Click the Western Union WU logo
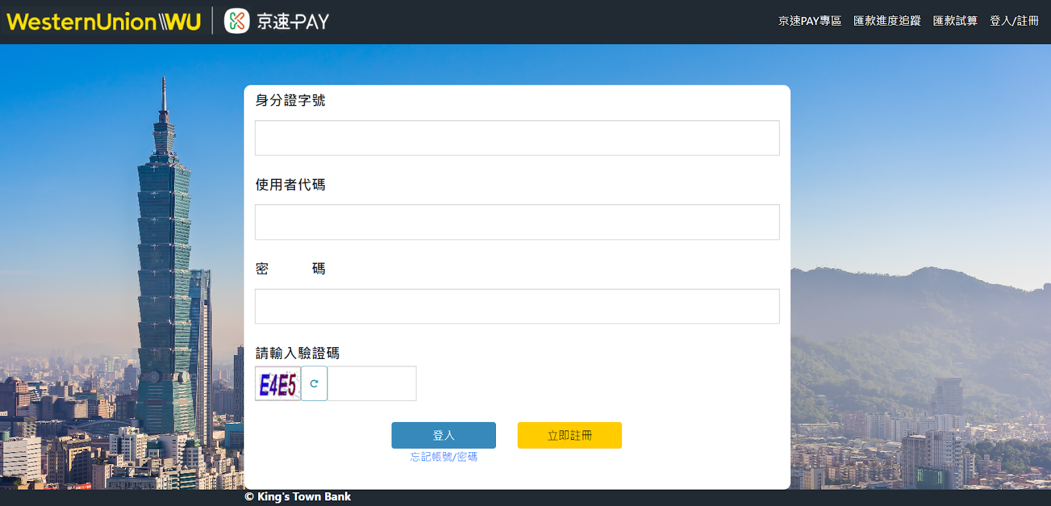The height and width of the screenshot is (506, 1051). coord(104,22)
